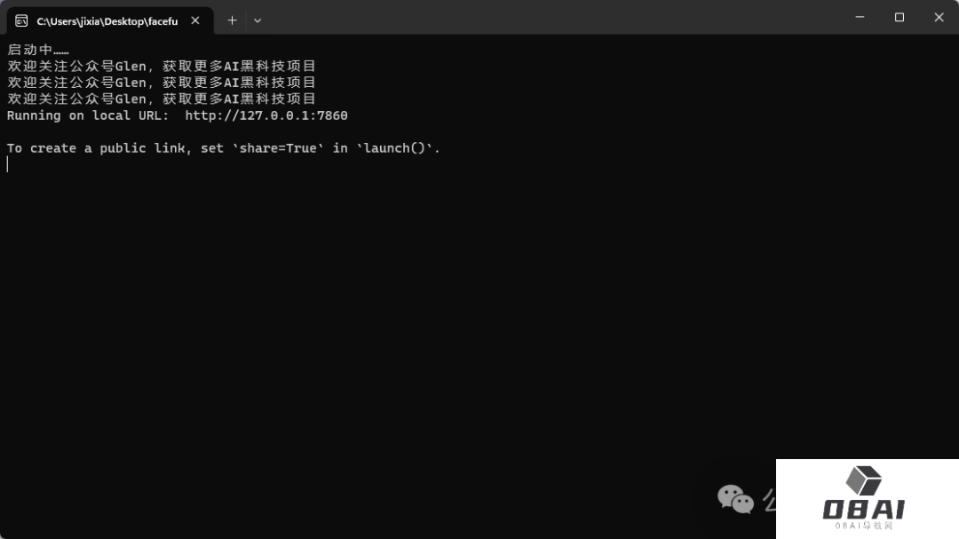This screenshot has width=959, height=539.
Task: Minimize the terminal window
Action: coord(860,17)
